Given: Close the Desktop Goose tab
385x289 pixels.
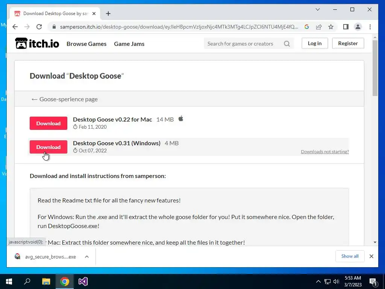Looking at the screenshot, I should [94, 14].
